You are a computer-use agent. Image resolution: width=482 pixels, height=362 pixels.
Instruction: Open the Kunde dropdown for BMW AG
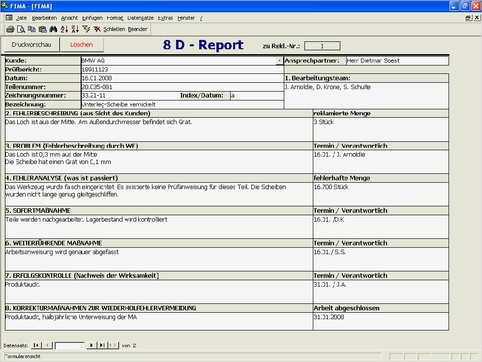(x=279, y=60)
